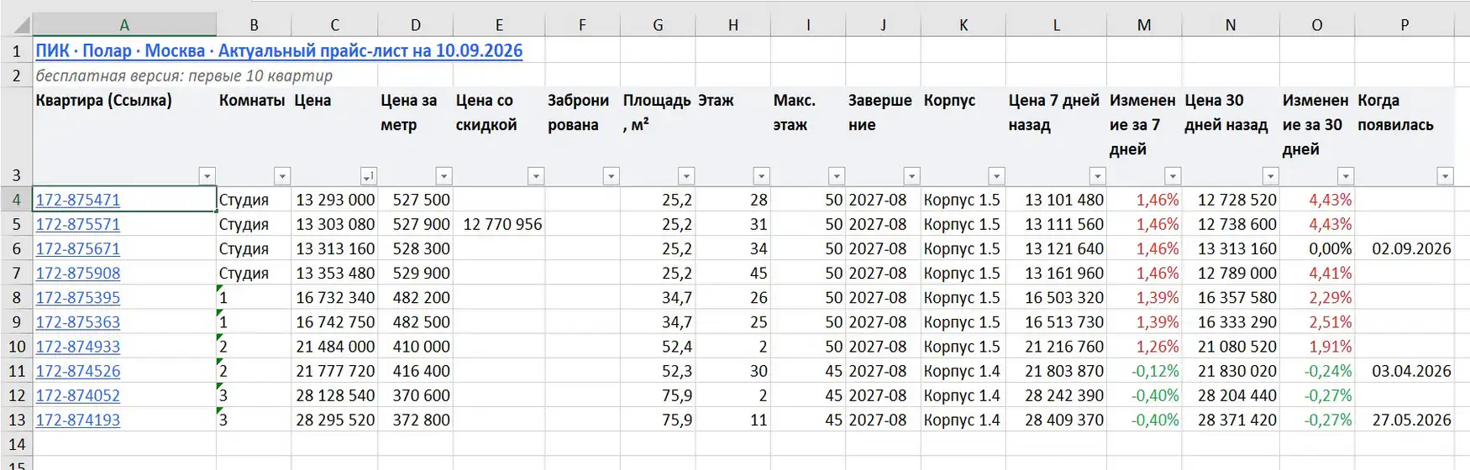This screenshot has width=1470, height=470.
Task: Select column G header
Action: (658, 25)
